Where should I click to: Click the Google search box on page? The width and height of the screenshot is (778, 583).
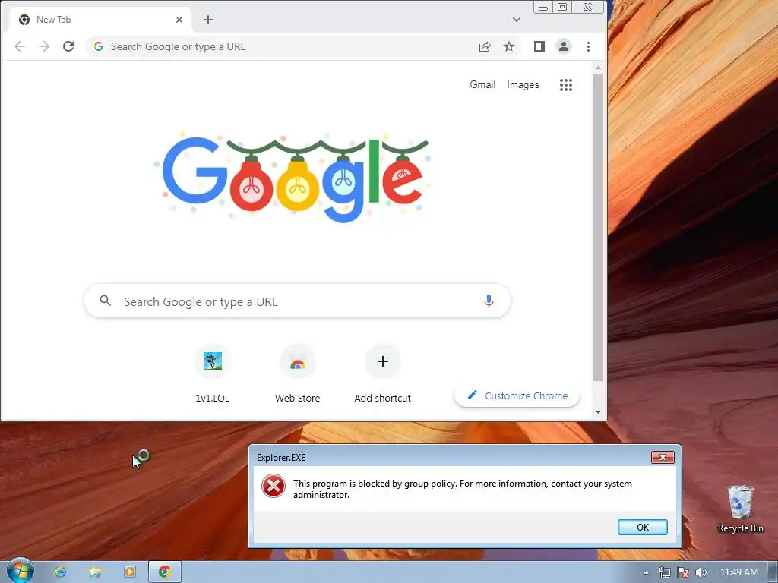coord(298,301)
